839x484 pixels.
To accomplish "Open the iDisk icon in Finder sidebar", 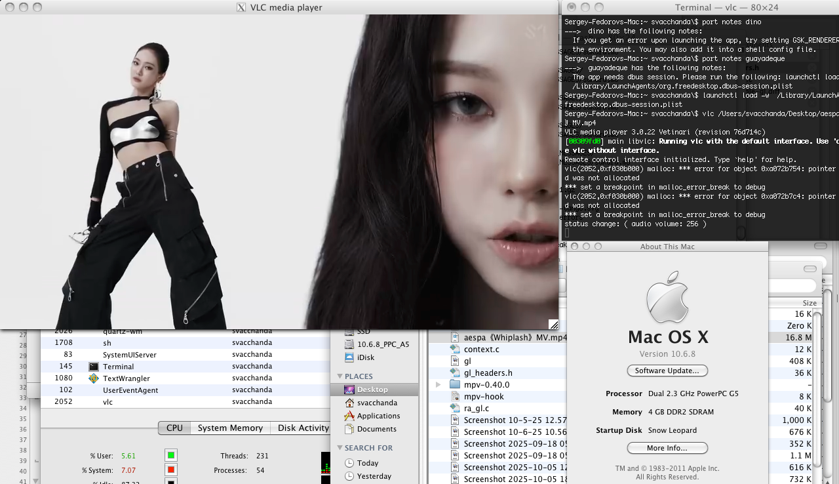I will coord(350,357).
